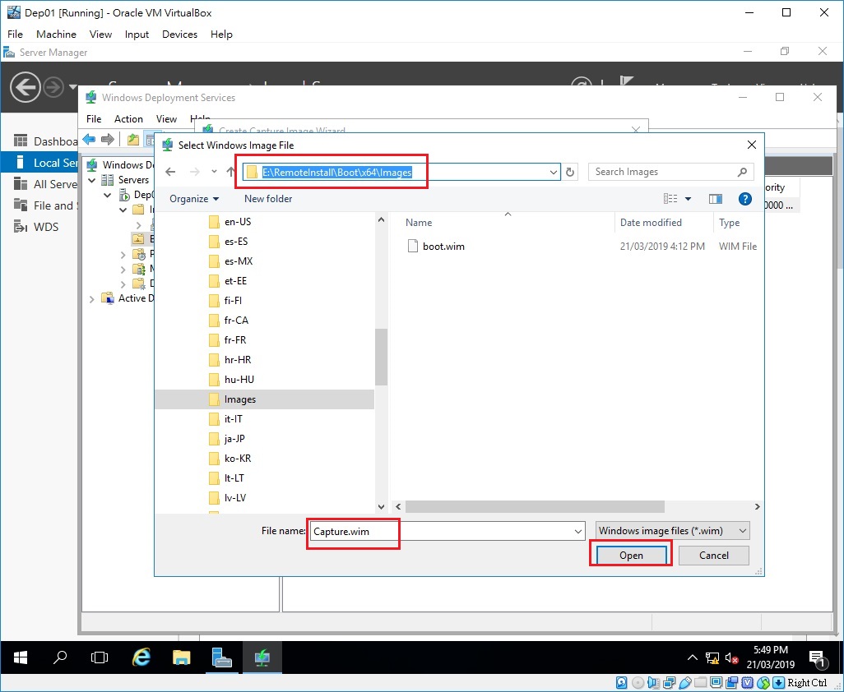Open VirtualBox Machine menu
The height and width of the screenshot is (692, 844).
point(56,35)
